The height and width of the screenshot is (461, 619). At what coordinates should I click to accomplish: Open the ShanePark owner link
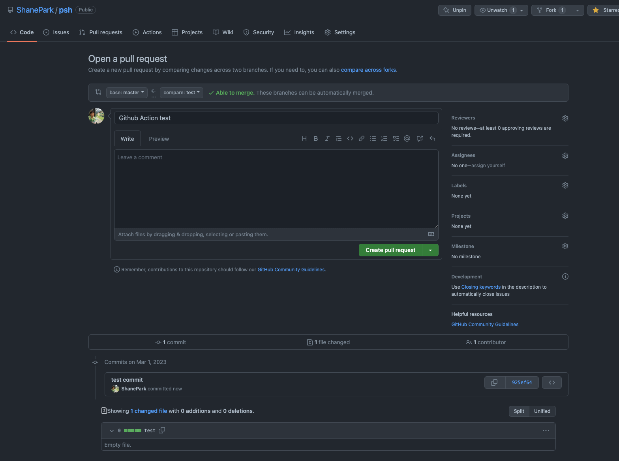point(35,10)
